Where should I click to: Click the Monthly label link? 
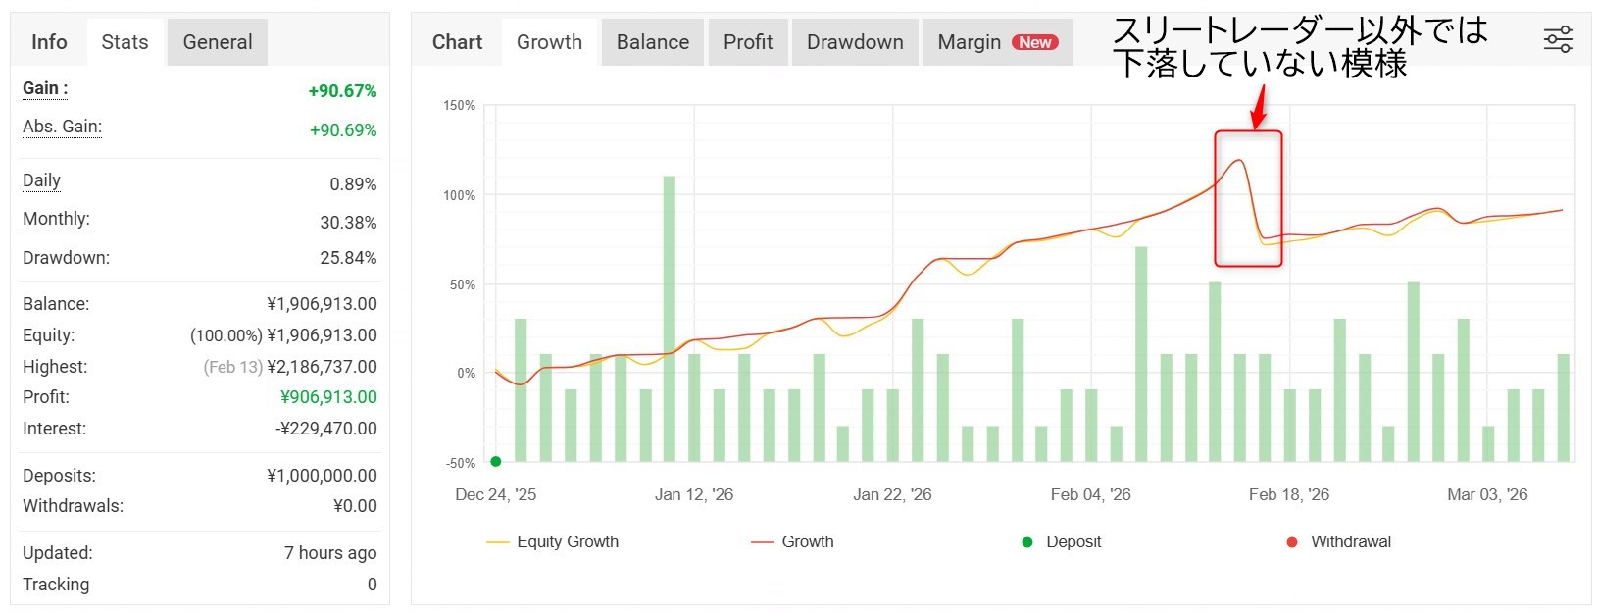[x=56, y=219]
